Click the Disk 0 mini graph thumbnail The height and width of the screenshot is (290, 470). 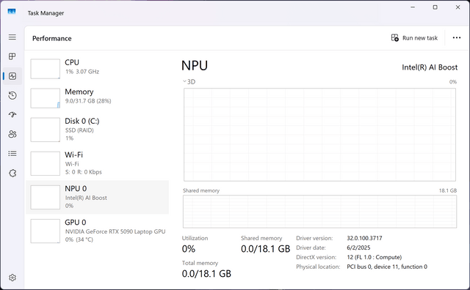point(46,130)
